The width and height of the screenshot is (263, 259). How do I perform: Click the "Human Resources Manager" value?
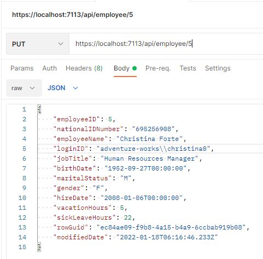tap(149, 158)
